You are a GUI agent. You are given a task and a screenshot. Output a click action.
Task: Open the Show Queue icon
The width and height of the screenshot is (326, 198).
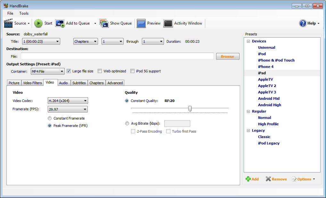pos(104,23)
